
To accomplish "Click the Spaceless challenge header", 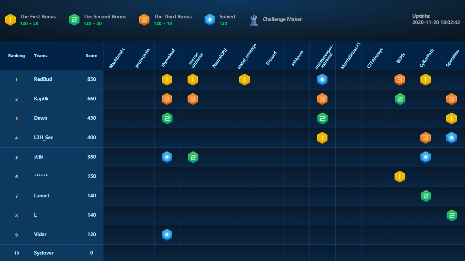I will [452, 58].
